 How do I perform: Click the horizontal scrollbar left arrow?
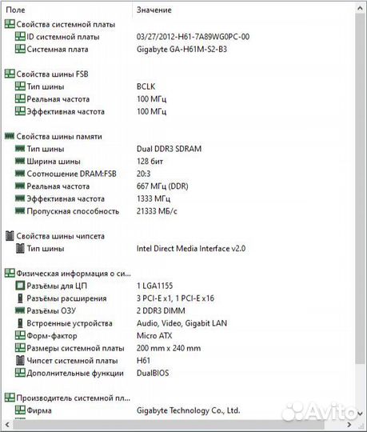click(7, 424)
